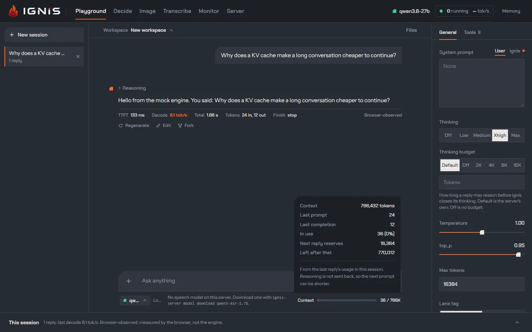532x332 pixels.
Task: Switch to the Decide tab
Action: click(x=123, y=11)
